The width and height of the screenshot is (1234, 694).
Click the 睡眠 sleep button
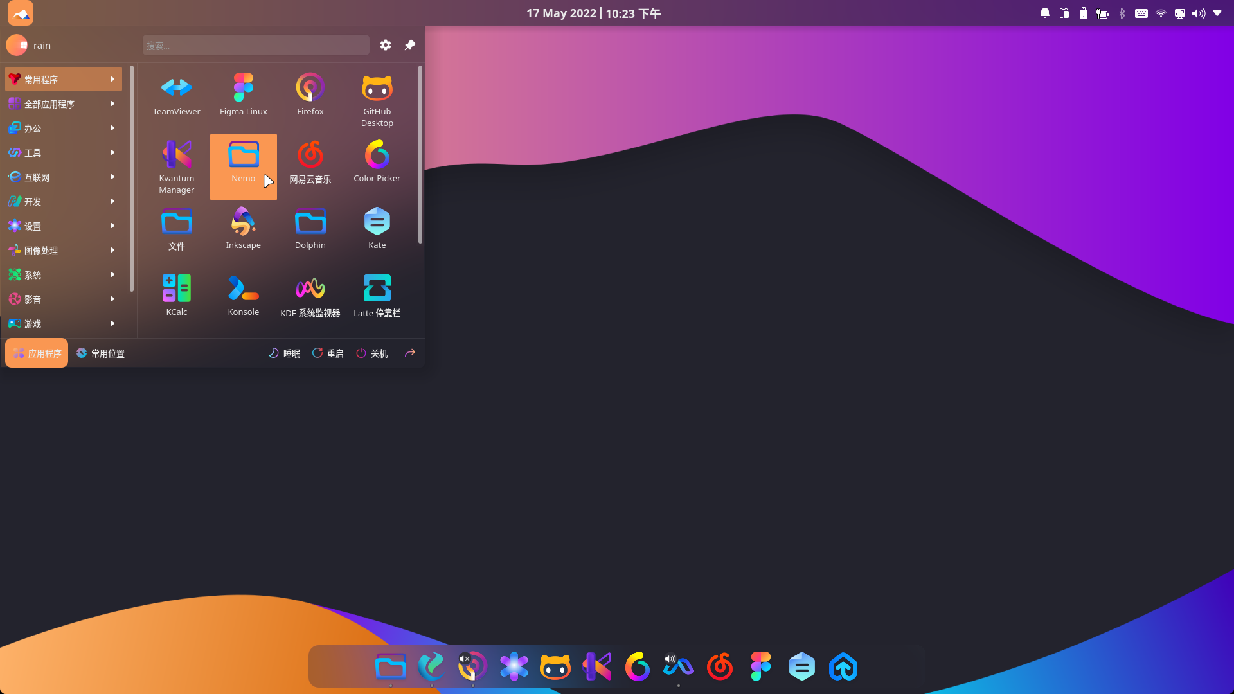[284, 353]
